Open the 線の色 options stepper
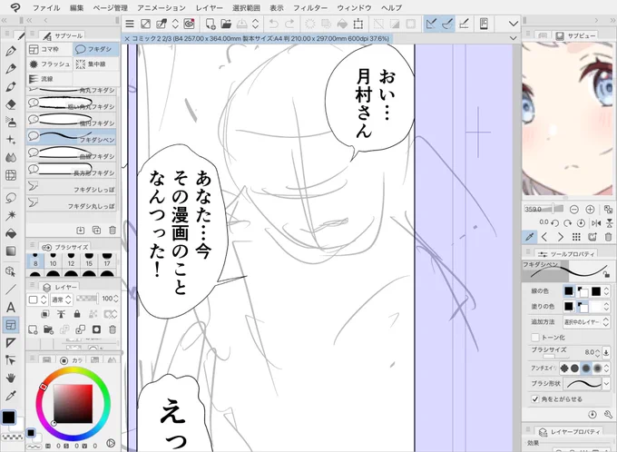The width and height of the screenshot is (617, 452). coord(606,291)
